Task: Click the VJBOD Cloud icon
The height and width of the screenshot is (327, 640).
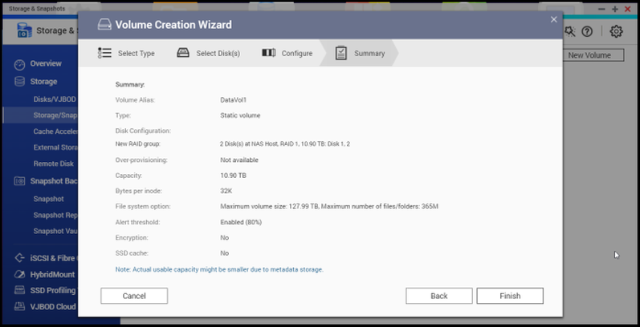Action: click(19, 306)
